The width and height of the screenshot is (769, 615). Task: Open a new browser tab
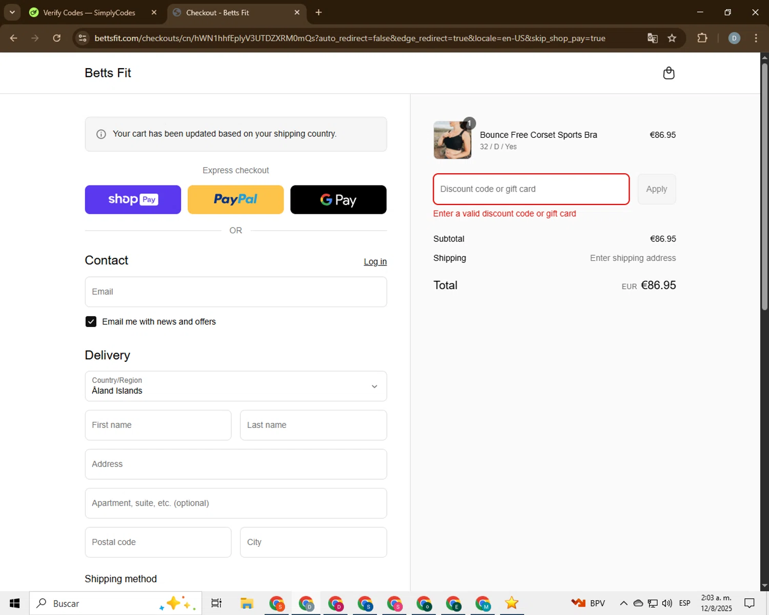click(319, 12)
